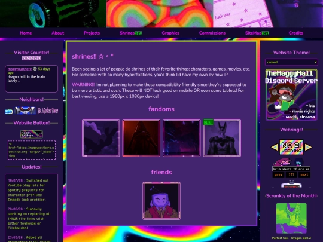Image resolution: width=323 pixels, height=242 pixels.
Task: Open the Metal Sonic neighbor button
Action: (25, 111)
